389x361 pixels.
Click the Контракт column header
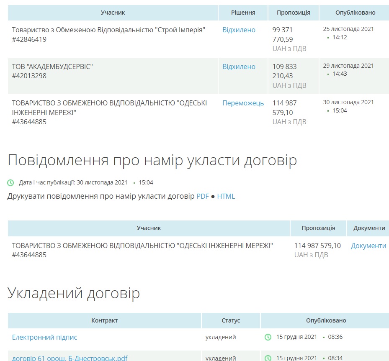[x=104, y=320]
